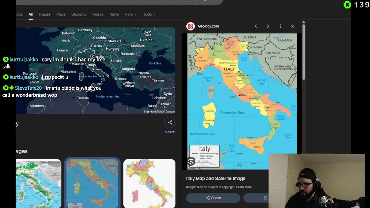This screenshot has width=370, height=208.
Task: Click the 'Map data ©2026 Google' attribution
Action: click(x=159, y=112)
